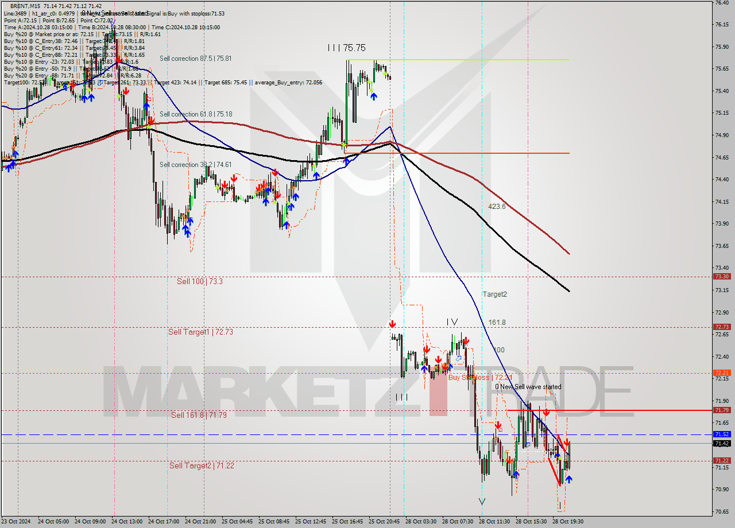Click the red sell arrow above 28 Oct open
735x528 pixels.
392,324
